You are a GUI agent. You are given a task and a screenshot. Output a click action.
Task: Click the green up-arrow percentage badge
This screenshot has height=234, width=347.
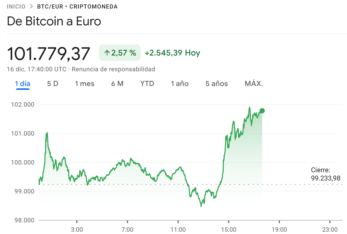tap(120, 53)
